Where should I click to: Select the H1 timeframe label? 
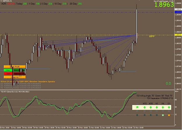[x=157, y=104]
